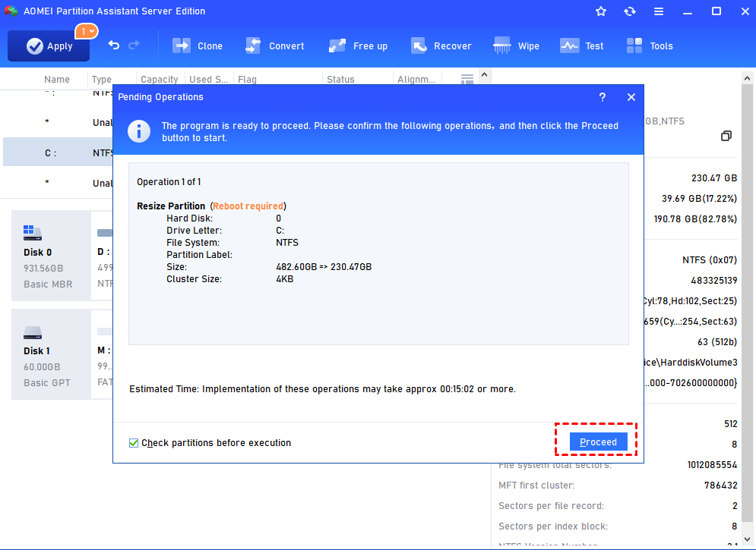Open the Clone menu
756x550 pixels.
[x=198, y=46]
